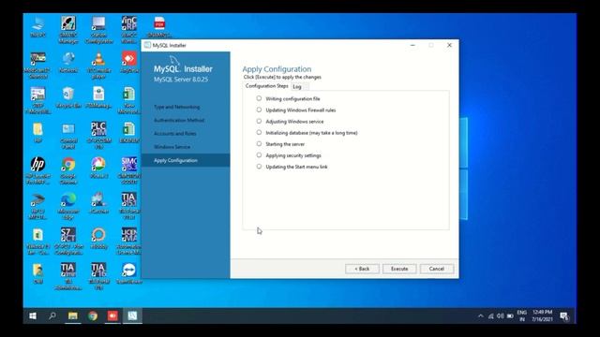Open clock and date in taskbar
This screenshot has width=600, height=337.
(542, 315)
